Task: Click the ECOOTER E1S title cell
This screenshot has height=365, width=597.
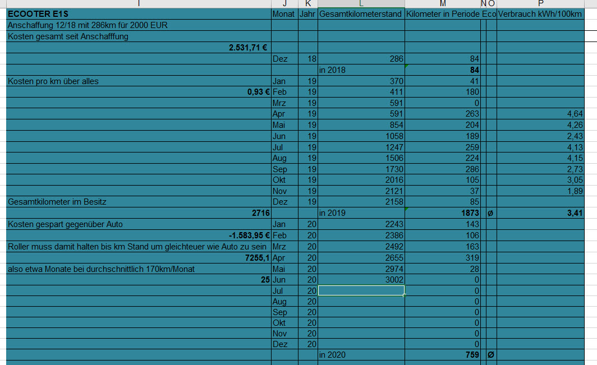Action: (138, 13)
